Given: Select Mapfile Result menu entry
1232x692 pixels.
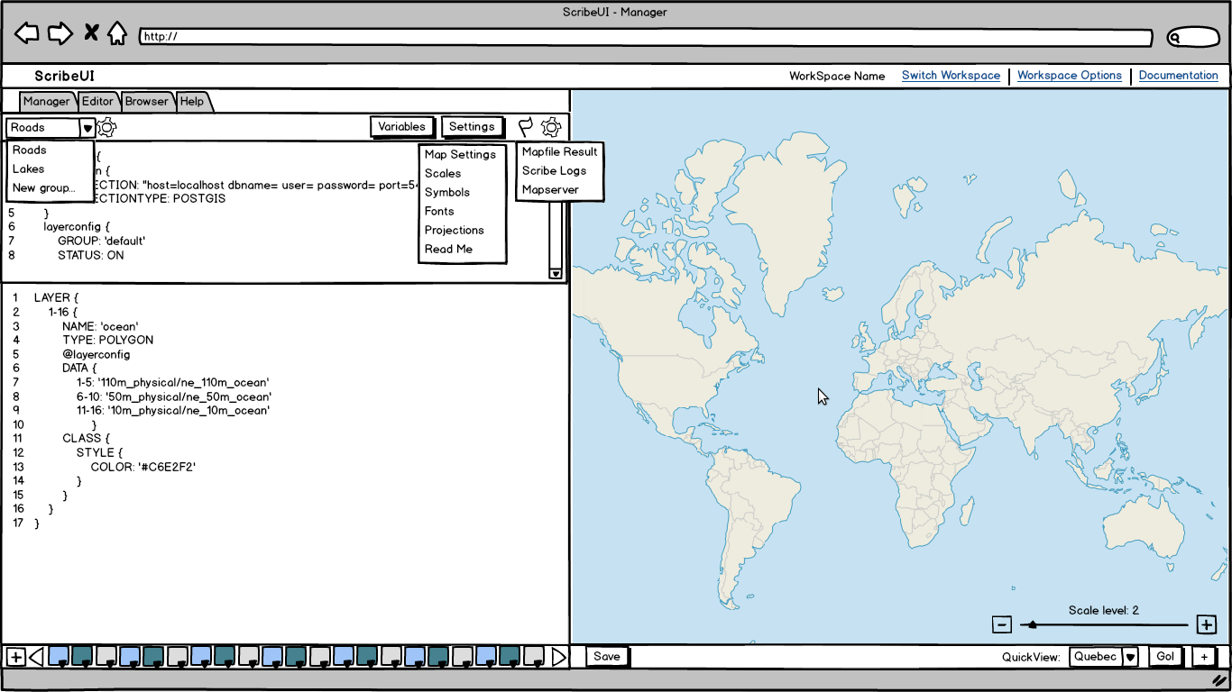Looking at the screenshot, I should pos(559,151).
